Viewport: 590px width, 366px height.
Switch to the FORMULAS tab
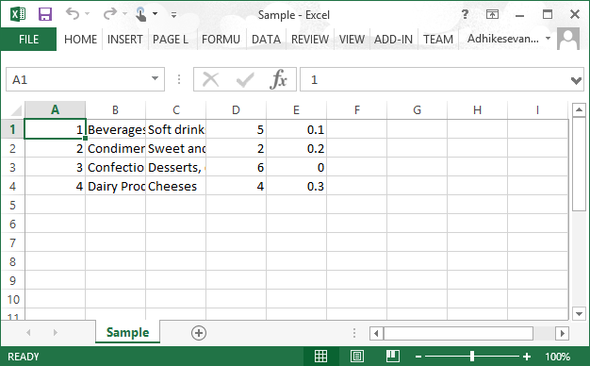(221, 40)
